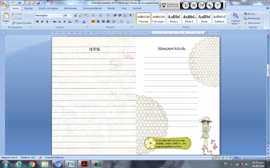Open line spacing dropdown

115,22
